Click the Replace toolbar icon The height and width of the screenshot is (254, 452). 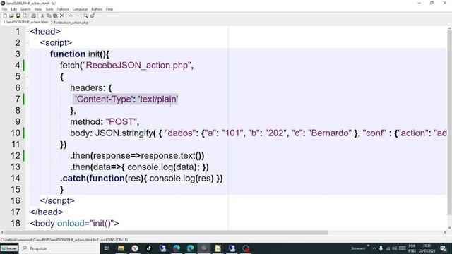click(x=93, y=16)
